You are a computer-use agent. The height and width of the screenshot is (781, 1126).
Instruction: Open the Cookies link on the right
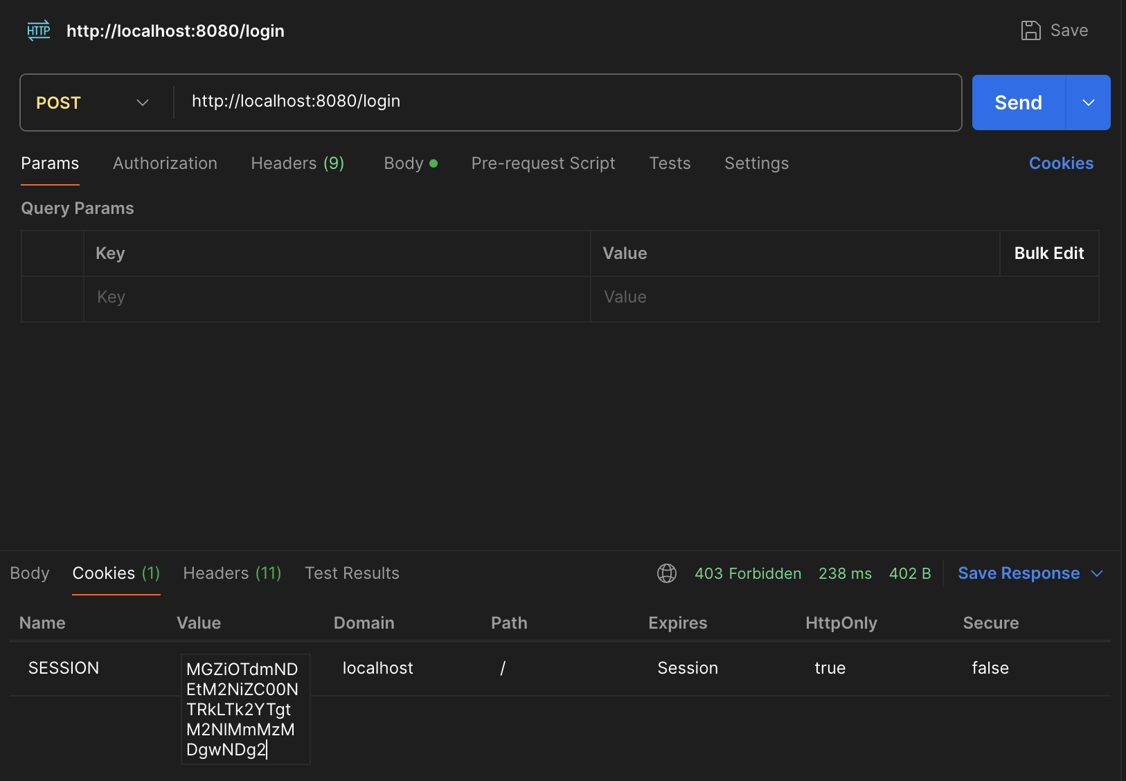coord(1061,163)
